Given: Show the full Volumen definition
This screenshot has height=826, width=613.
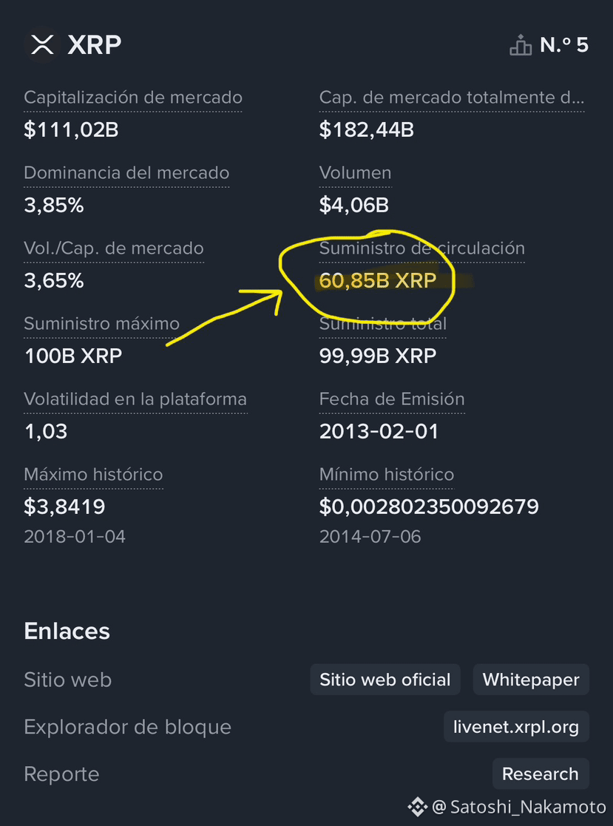Looking at the screenshot, I should [x=355, y=173].
